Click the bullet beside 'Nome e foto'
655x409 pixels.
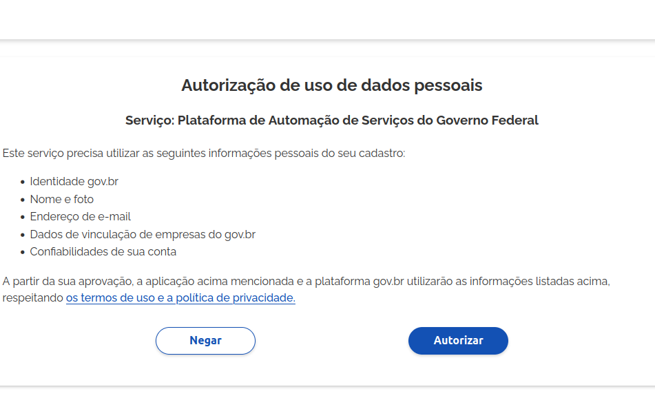pos(23,200)
